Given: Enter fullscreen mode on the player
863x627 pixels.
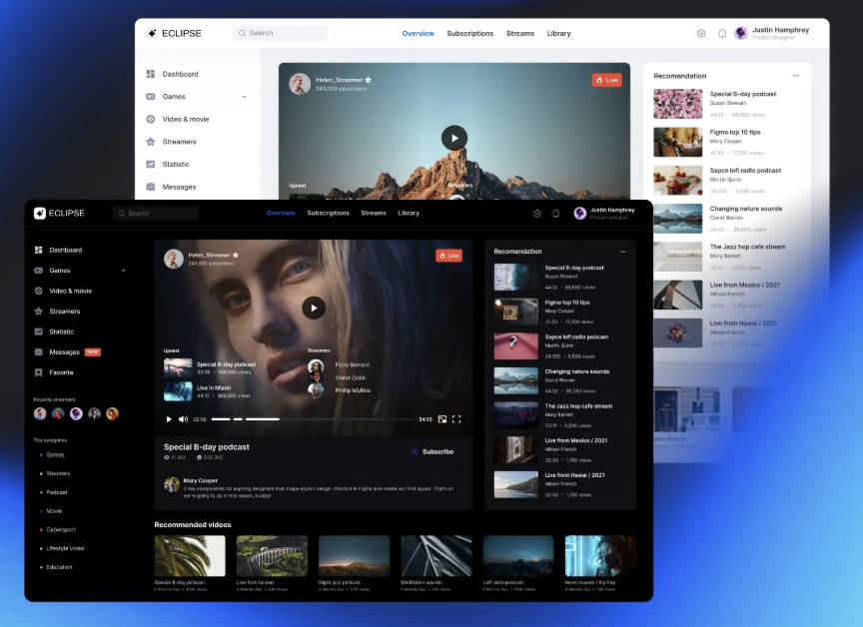Looking at the screenshot, I should pos(457,418).
